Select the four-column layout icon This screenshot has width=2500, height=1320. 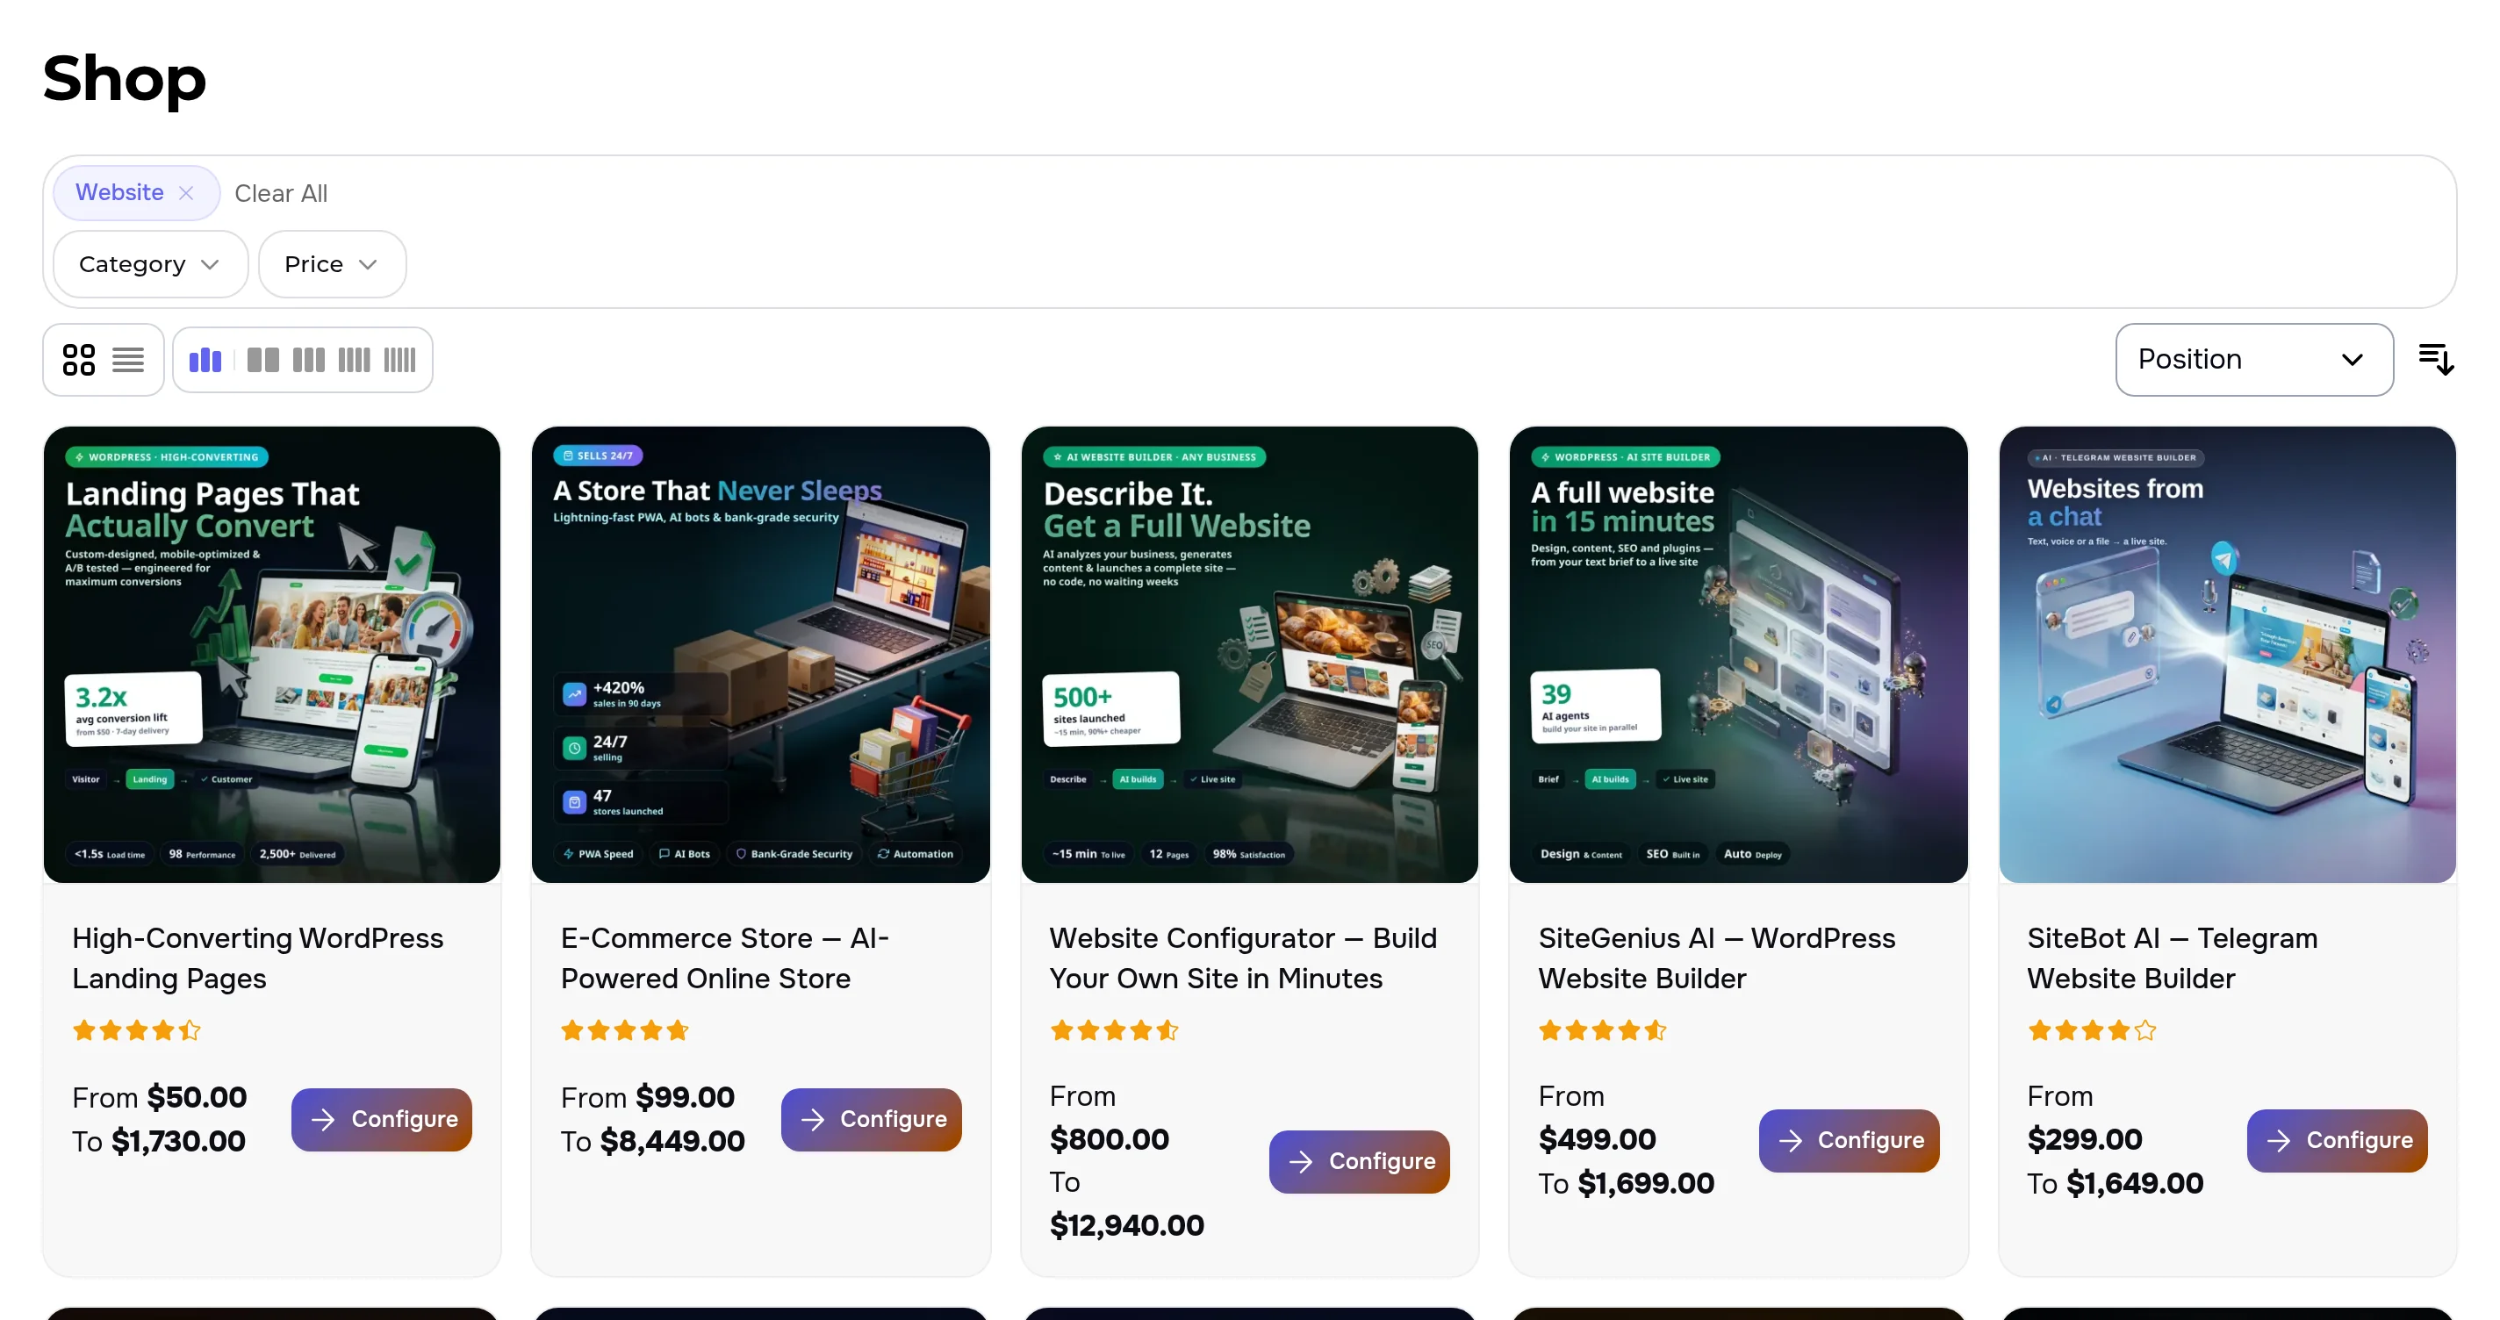pos(355,360)
